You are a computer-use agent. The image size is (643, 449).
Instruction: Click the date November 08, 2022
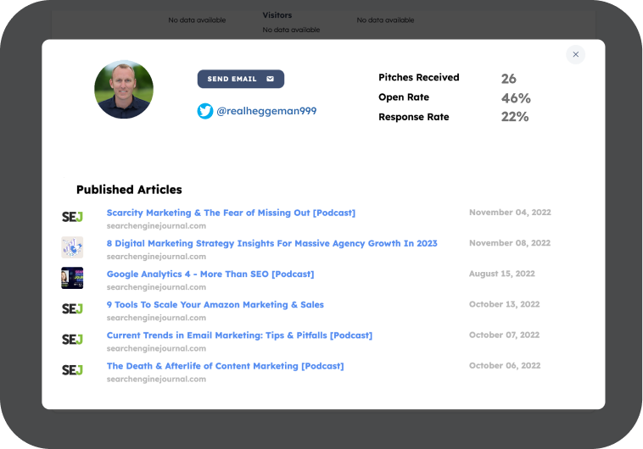[x=510, y=243]
